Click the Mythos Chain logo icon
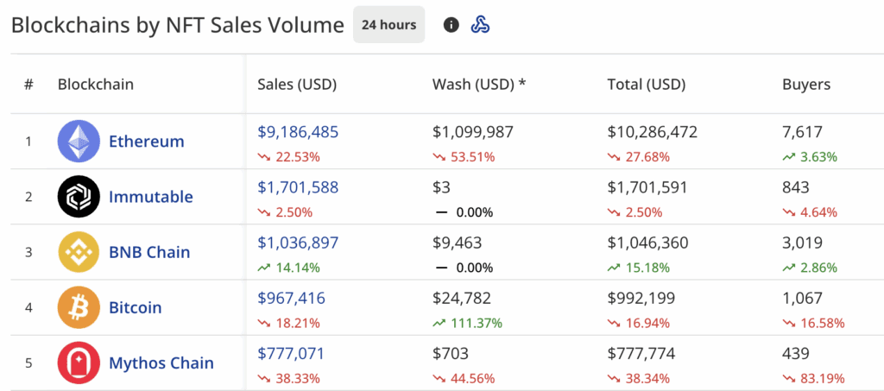 [79, 363]
